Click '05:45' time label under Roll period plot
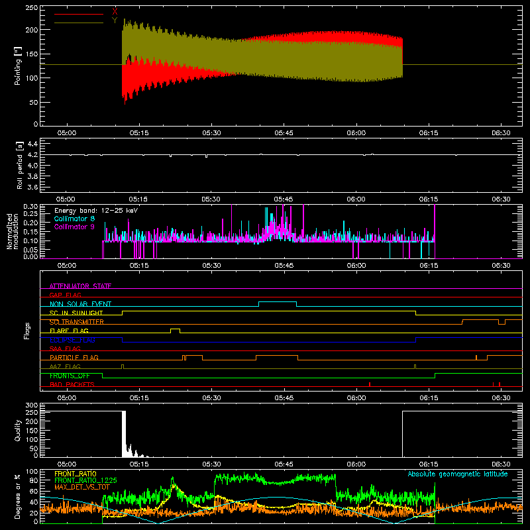Screen dimensions: 530x530 [x=284, y=199]
